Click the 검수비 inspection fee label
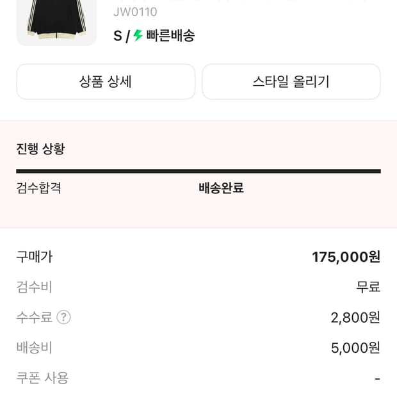 [x=35, y=287]
